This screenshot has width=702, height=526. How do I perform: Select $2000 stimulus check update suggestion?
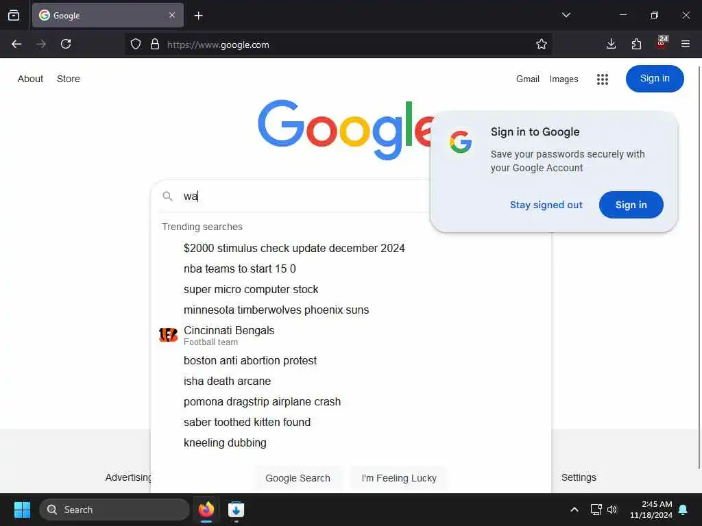point(294,248)
